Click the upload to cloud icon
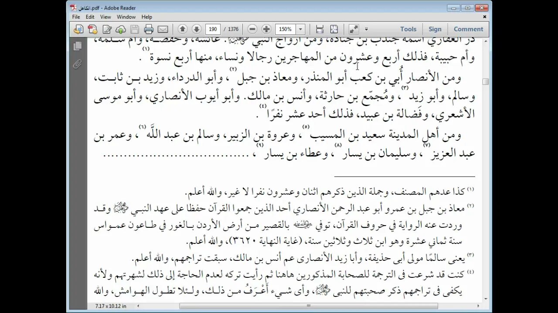The width and height of the screenshot is (558, 313). pyautogui.click(x=121, y=29)
